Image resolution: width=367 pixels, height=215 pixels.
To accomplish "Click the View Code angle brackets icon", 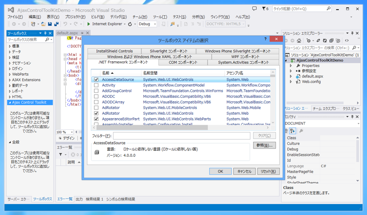I will [347, 40].
